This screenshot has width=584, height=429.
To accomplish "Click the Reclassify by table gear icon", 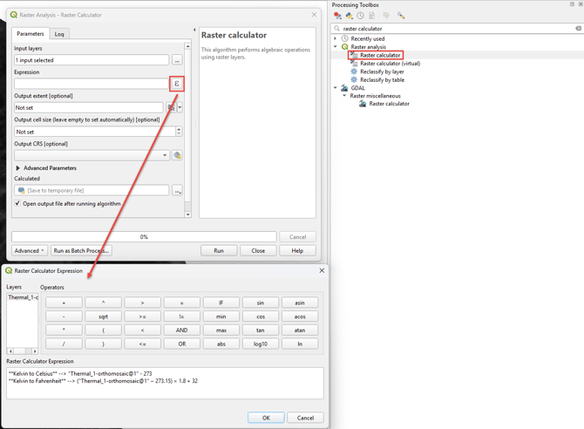I will pyautogui.click(x=354, y=79).
